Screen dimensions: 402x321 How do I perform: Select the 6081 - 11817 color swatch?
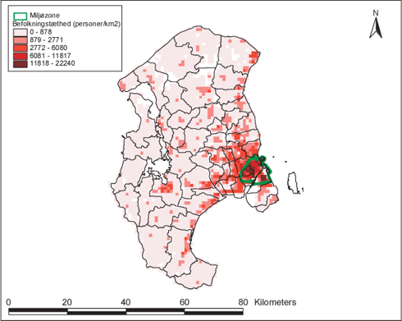click(21, 56)
